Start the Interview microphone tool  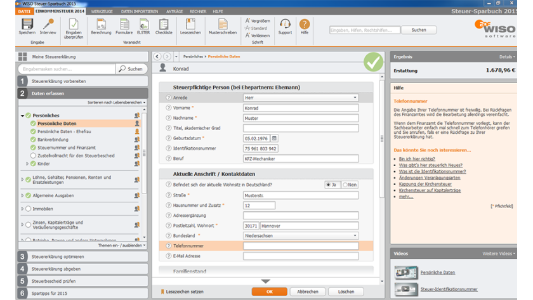[x=48, y=24]
